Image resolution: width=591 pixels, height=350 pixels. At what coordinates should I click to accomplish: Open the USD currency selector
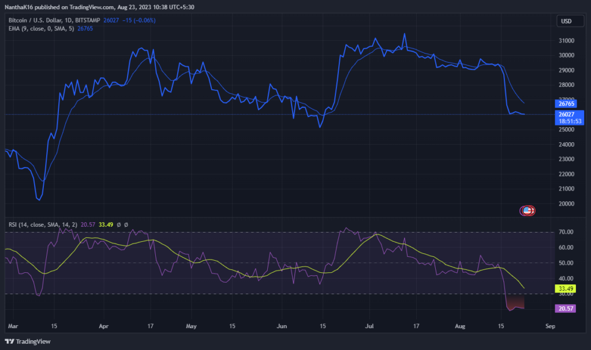point(570,21)
